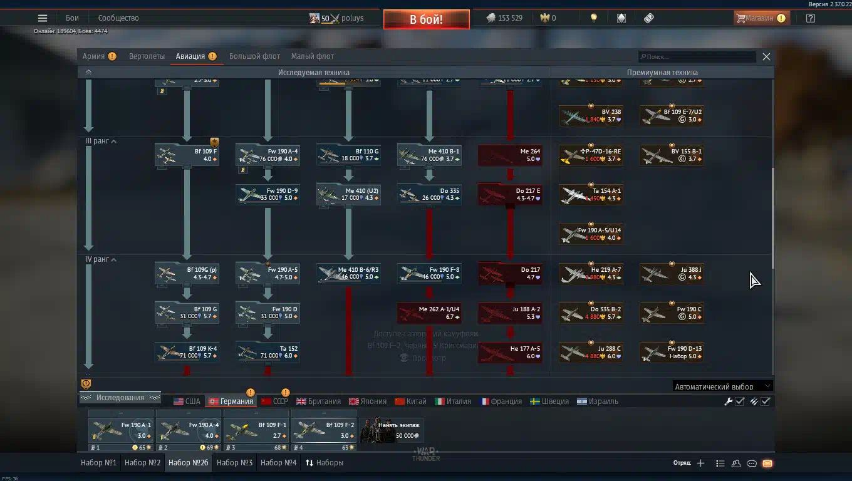Select the Me 410 (U2) vehicle card

click(348, 195)
